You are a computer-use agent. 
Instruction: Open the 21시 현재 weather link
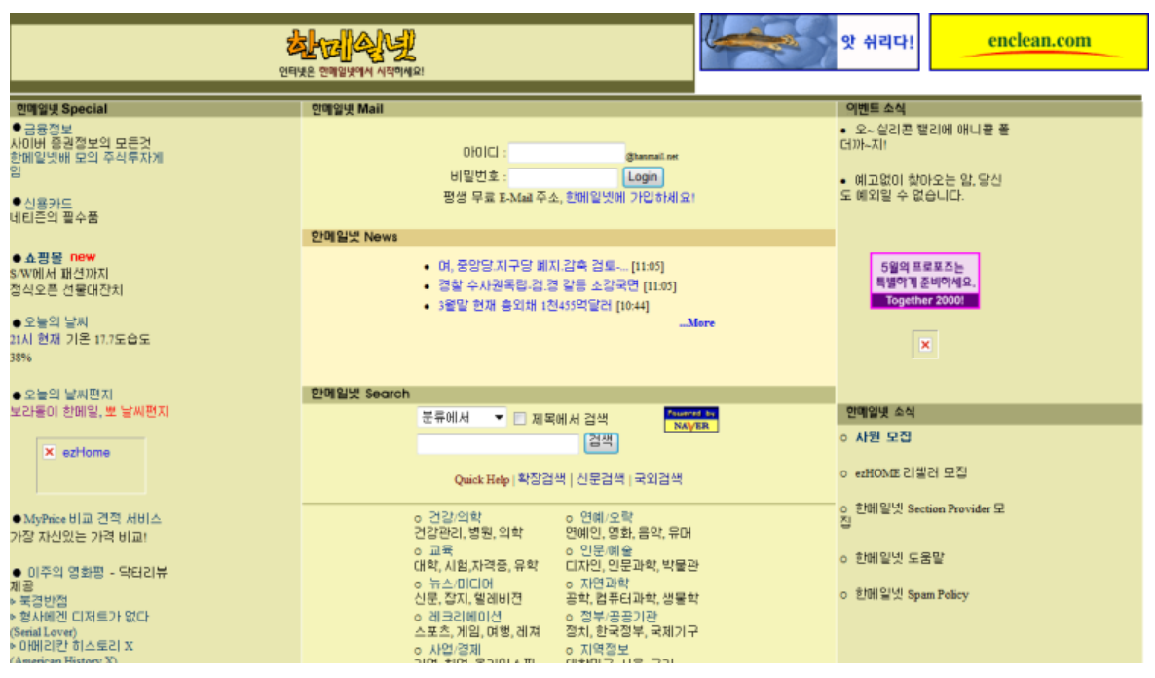35,340
